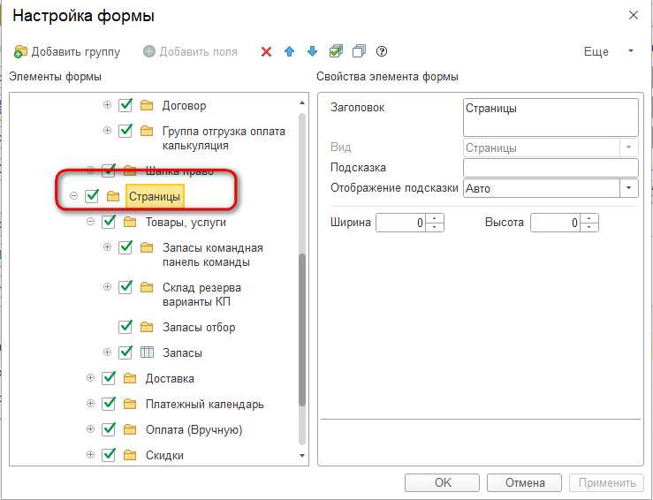Click the table icon beside Запасы
This screenshot has width=653, height=500.
[x=147, y=352]
